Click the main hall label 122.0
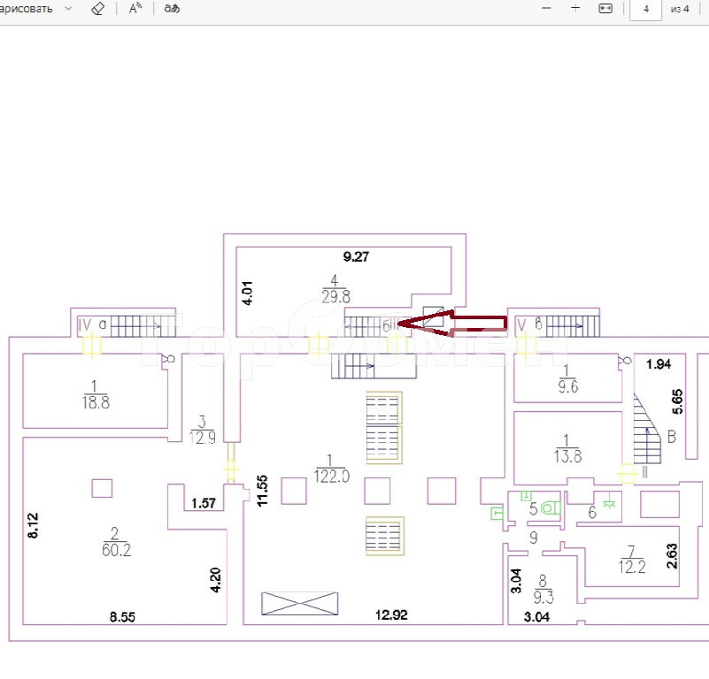709x679 pixels. 332,468
